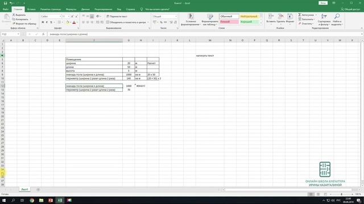
Task: Open Сортировка и фильтр menu
Action: pos(324,20)
